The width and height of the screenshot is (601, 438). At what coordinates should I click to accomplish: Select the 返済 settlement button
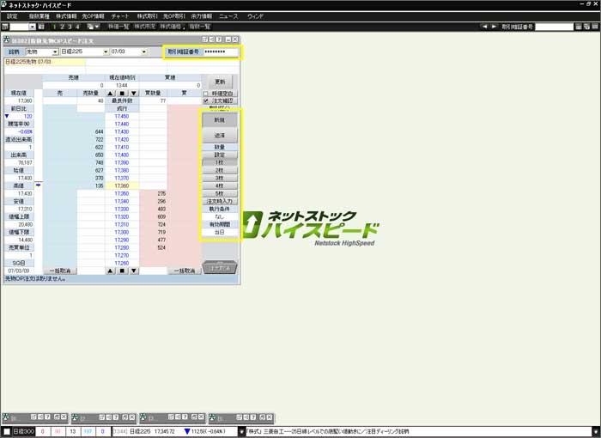tap(220, 136)
